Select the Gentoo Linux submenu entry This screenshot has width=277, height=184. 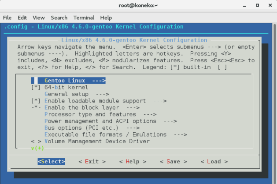(68, 81)
